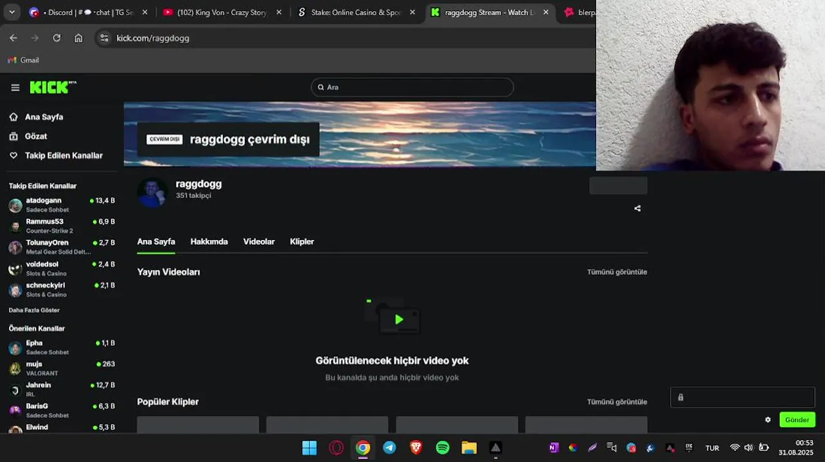Click Chrome icon in taskbar
This screenshot has height=462, width=825.
click(363, 448)
